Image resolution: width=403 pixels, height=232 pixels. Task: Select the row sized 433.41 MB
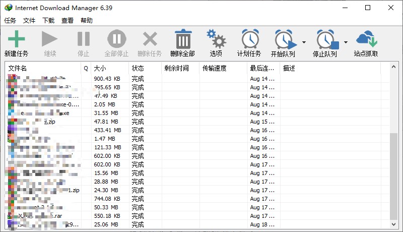click(x=197, y=130)
